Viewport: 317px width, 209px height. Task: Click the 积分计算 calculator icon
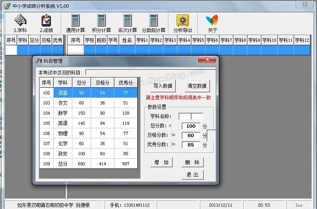coord(101,23)
